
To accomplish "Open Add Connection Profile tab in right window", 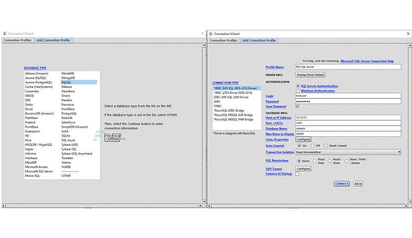I will (x=259, y=41).
